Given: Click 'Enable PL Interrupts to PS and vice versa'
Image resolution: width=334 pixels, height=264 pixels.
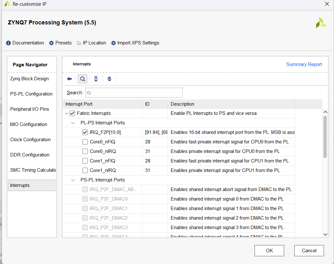Looking at the screenshot, I should pyautogui.click(x=213, y=113).
